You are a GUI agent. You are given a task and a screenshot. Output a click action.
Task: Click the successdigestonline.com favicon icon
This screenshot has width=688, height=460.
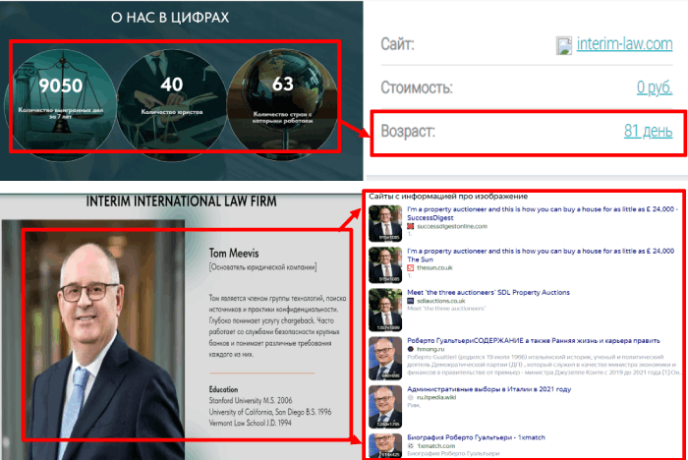pyautogui.click(x=411, y=226)
